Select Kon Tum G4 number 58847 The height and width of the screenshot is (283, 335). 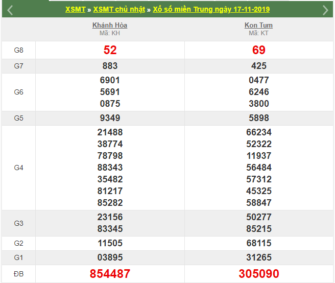[x=259, y=203]
